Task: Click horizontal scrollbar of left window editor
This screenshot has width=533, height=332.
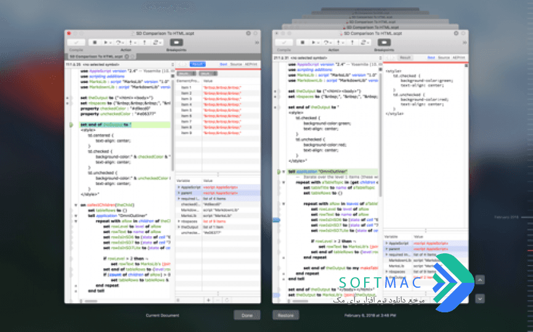Action: click(91, 301)
